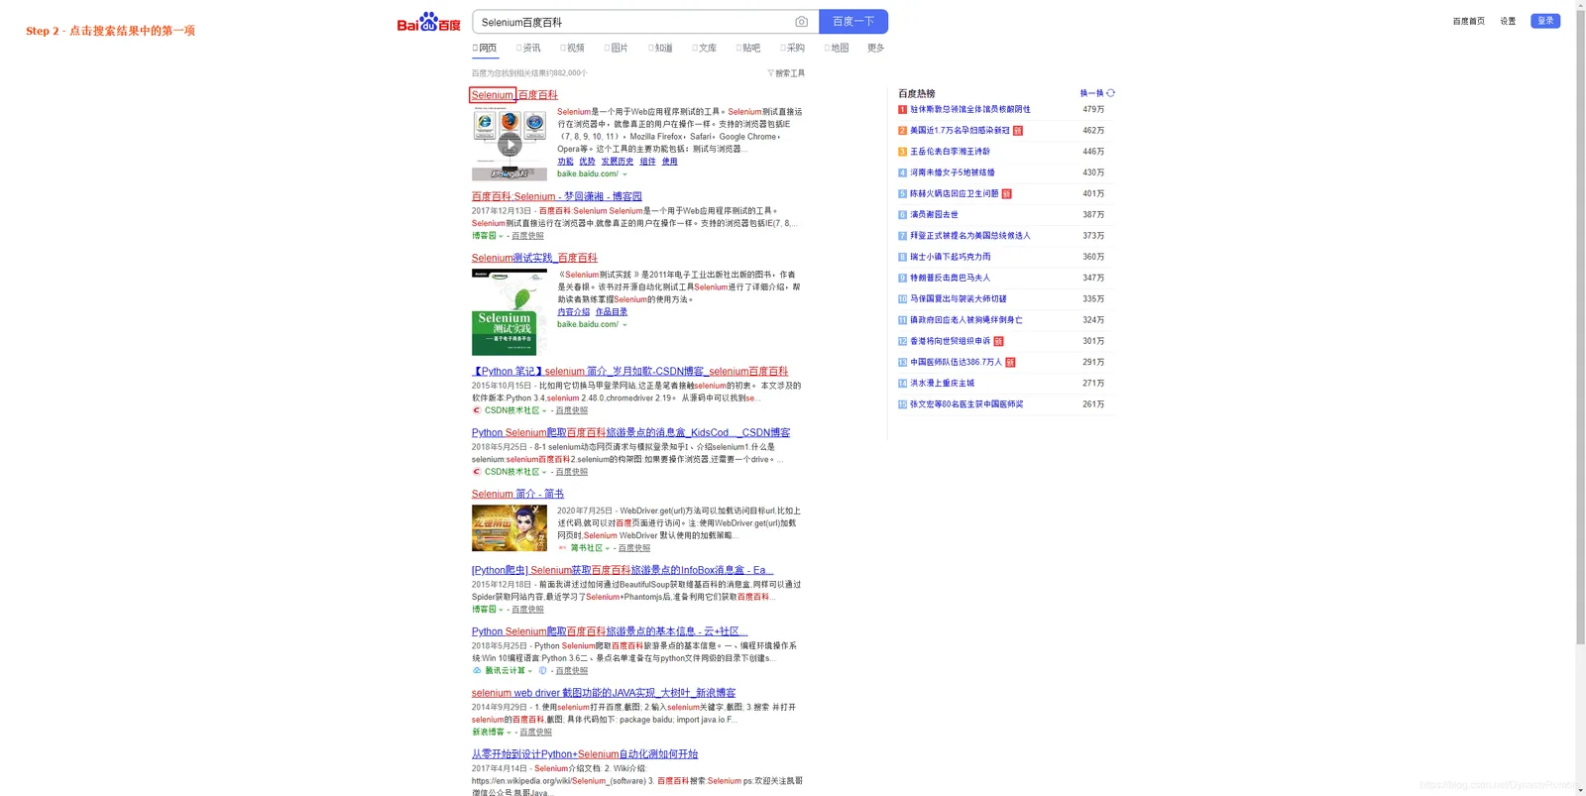This screenshot has width=1586, height=796.
Task: Switch to the 图片 tab
Action: tap(617, 48)
